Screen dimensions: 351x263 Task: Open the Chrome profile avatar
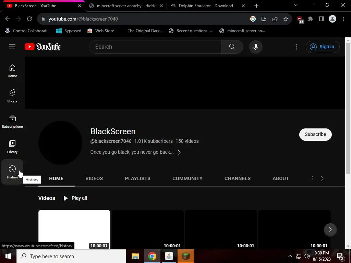click(332, 19)
